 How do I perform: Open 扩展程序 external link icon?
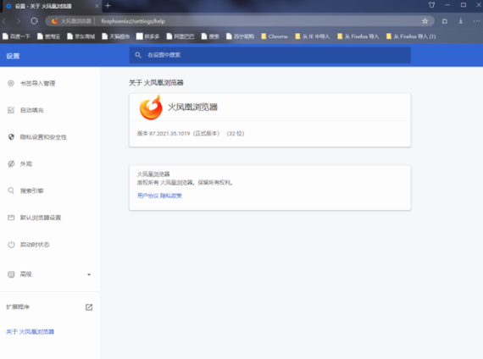(x=89, y=307)
